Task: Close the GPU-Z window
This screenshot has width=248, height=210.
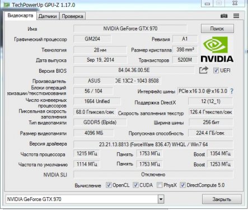Action: click(235, 3)
